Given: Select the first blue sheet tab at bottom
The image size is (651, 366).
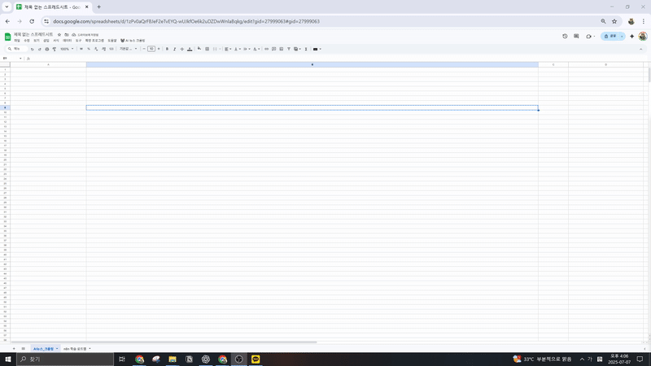Looking at the screenshot, I should coord(45,349).
